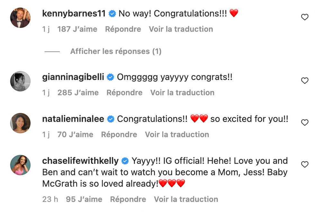
Task: Reply to gianninagibelli with 'Répondre'
Action: [124, 92]
